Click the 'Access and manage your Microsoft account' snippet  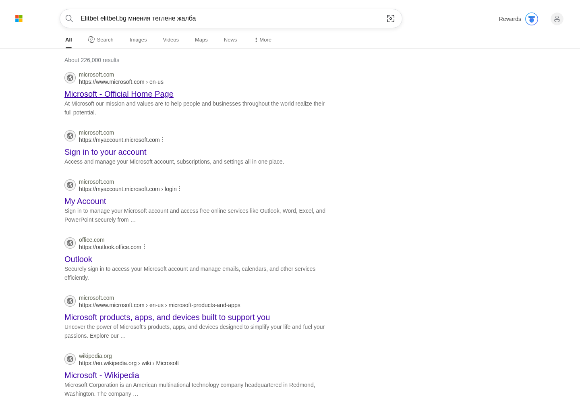click(174, 162)
